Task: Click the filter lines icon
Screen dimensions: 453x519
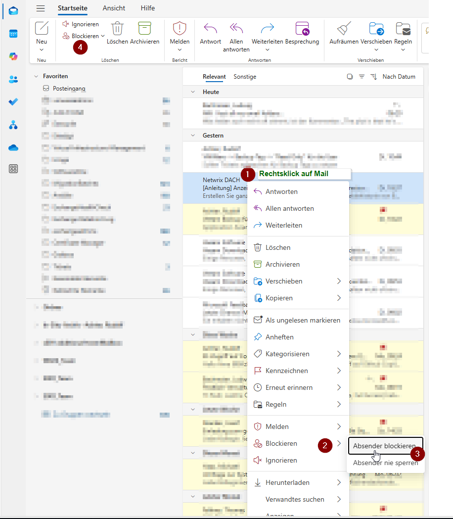Action: [362, 77]
